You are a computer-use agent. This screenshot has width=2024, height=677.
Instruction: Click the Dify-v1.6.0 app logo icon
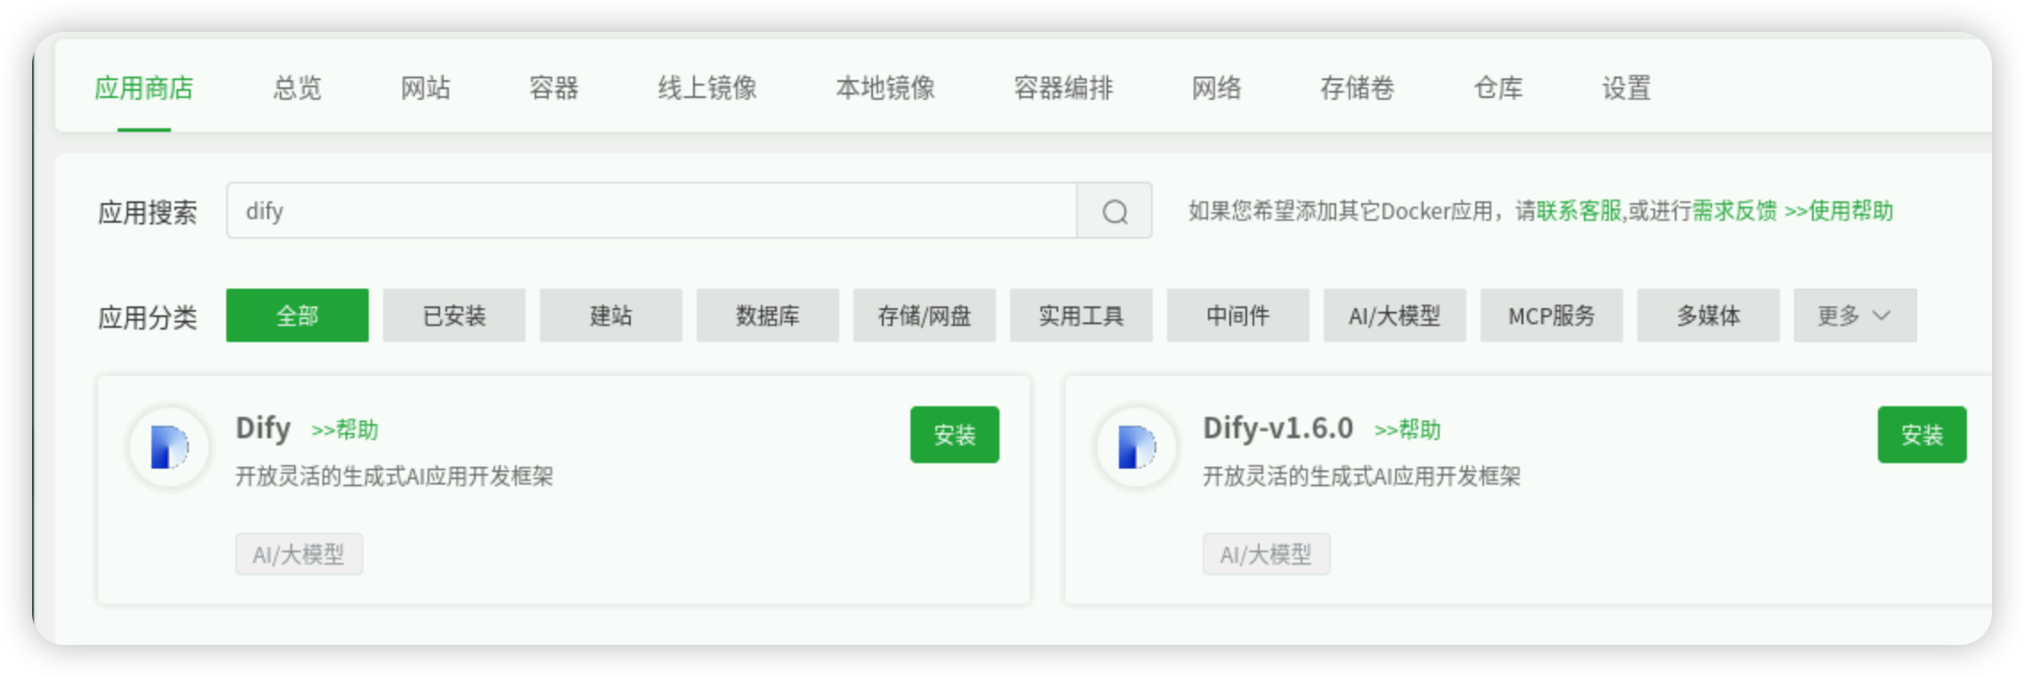[1137, 446]
